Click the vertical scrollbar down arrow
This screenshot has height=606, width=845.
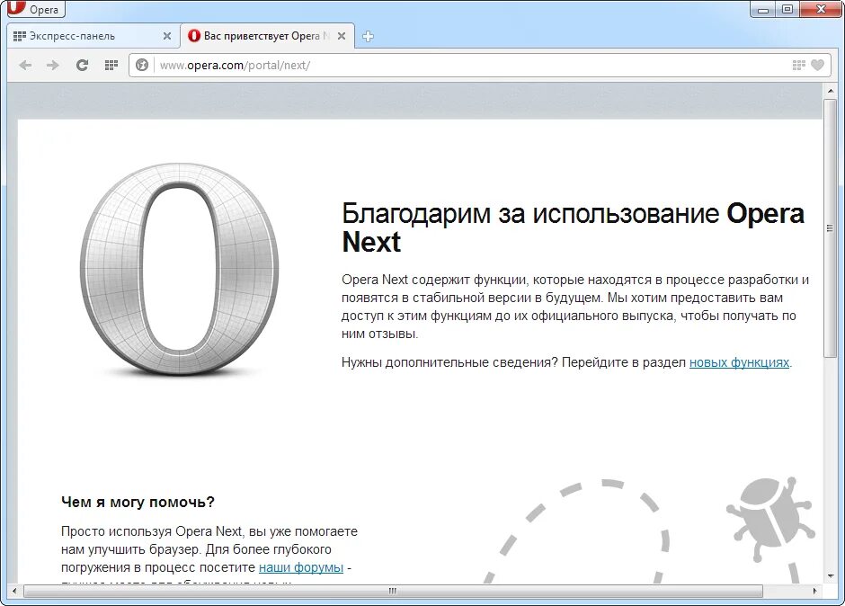tap(831, 575)
